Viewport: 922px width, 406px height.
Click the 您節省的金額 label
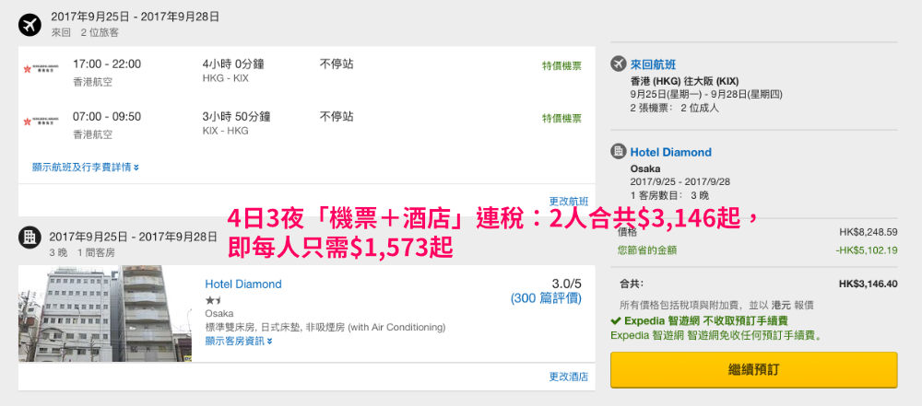[x=647, y=250]
